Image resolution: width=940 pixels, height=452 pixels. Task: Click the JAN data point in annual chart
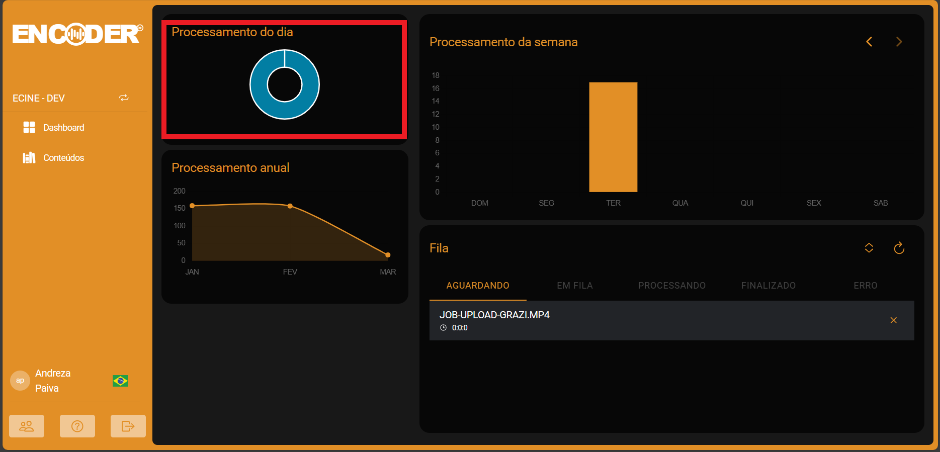tap(192, 206)
